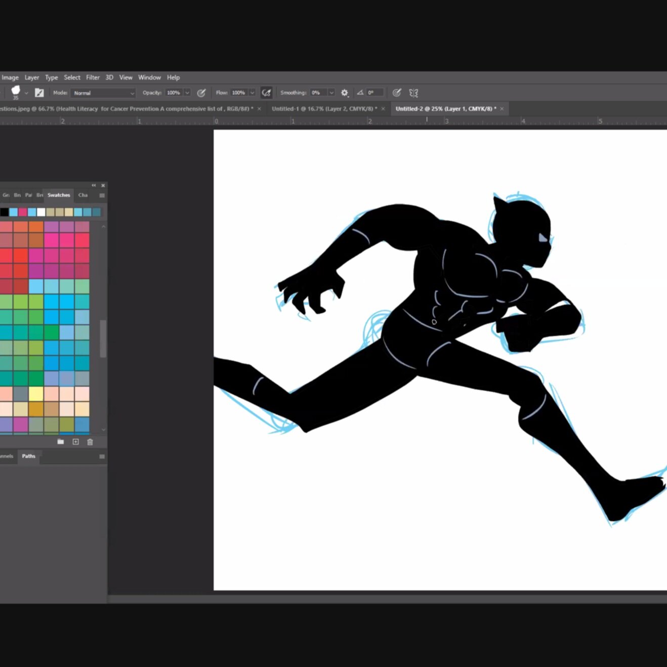The width and height of the screenshot is (667, 667).
Task: Pick the pink recent swatch in top row
Action: [23, 212]
